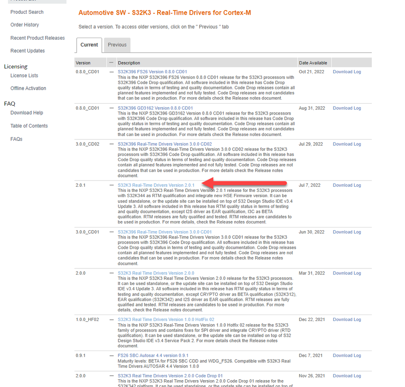
Task: Open S32K396 Real-Time Drivers Version 3.0.0 CD01
Action: pos(165,232)
